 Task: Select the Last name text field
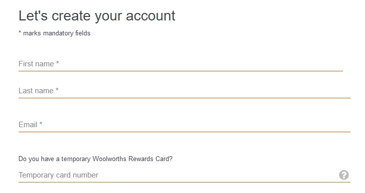[184, 91]
